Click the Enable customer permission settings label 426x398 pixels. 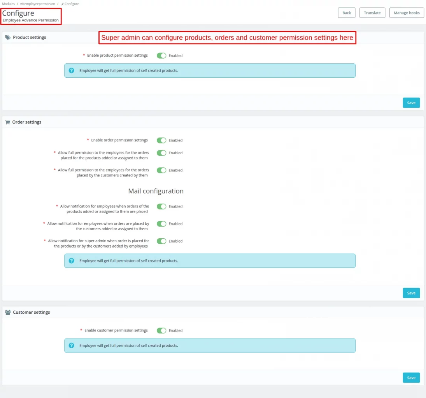(x=116, y=330)
